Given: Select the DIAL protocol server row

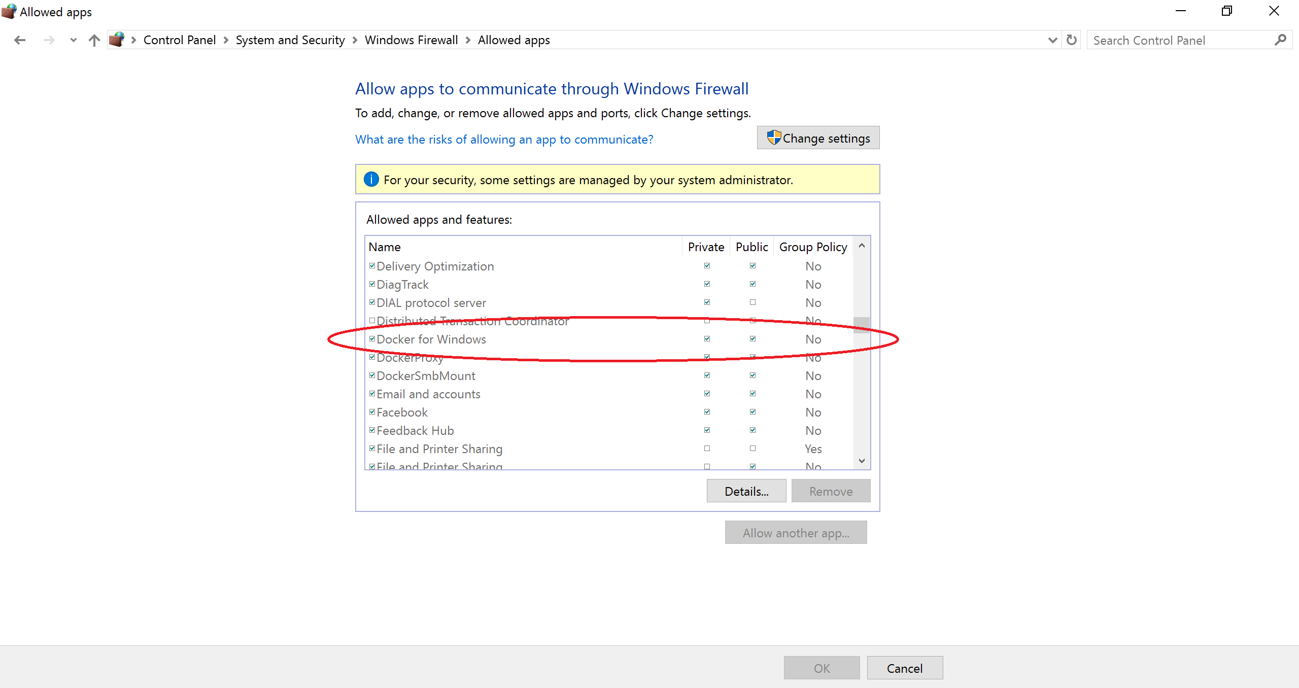Looking at the screenshot, I should coord(609,302).
